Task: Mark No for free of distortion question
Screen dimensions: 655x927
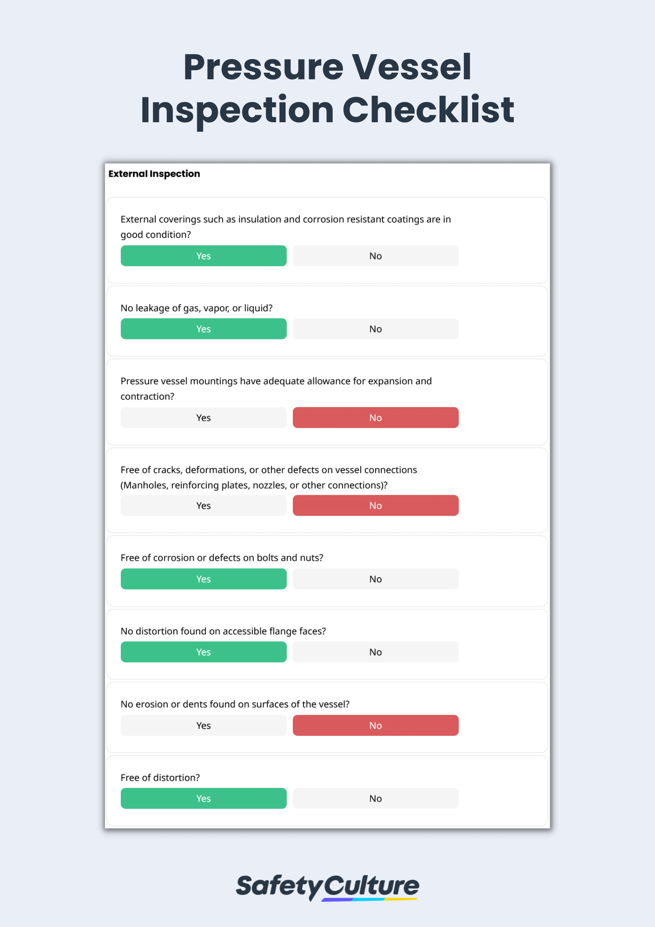Action: [375, 798]
